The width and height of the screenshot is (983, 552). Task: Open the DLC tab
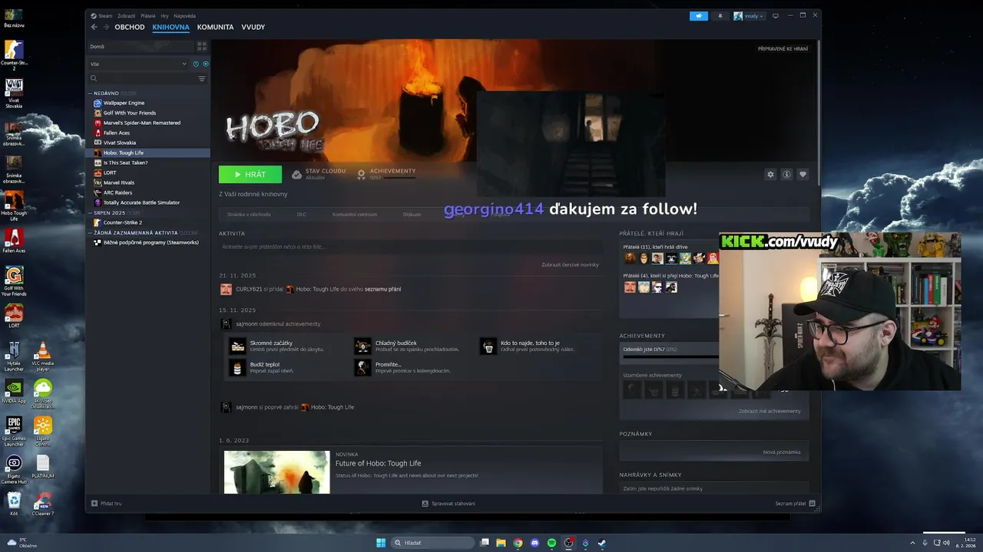tap(302, 215)
